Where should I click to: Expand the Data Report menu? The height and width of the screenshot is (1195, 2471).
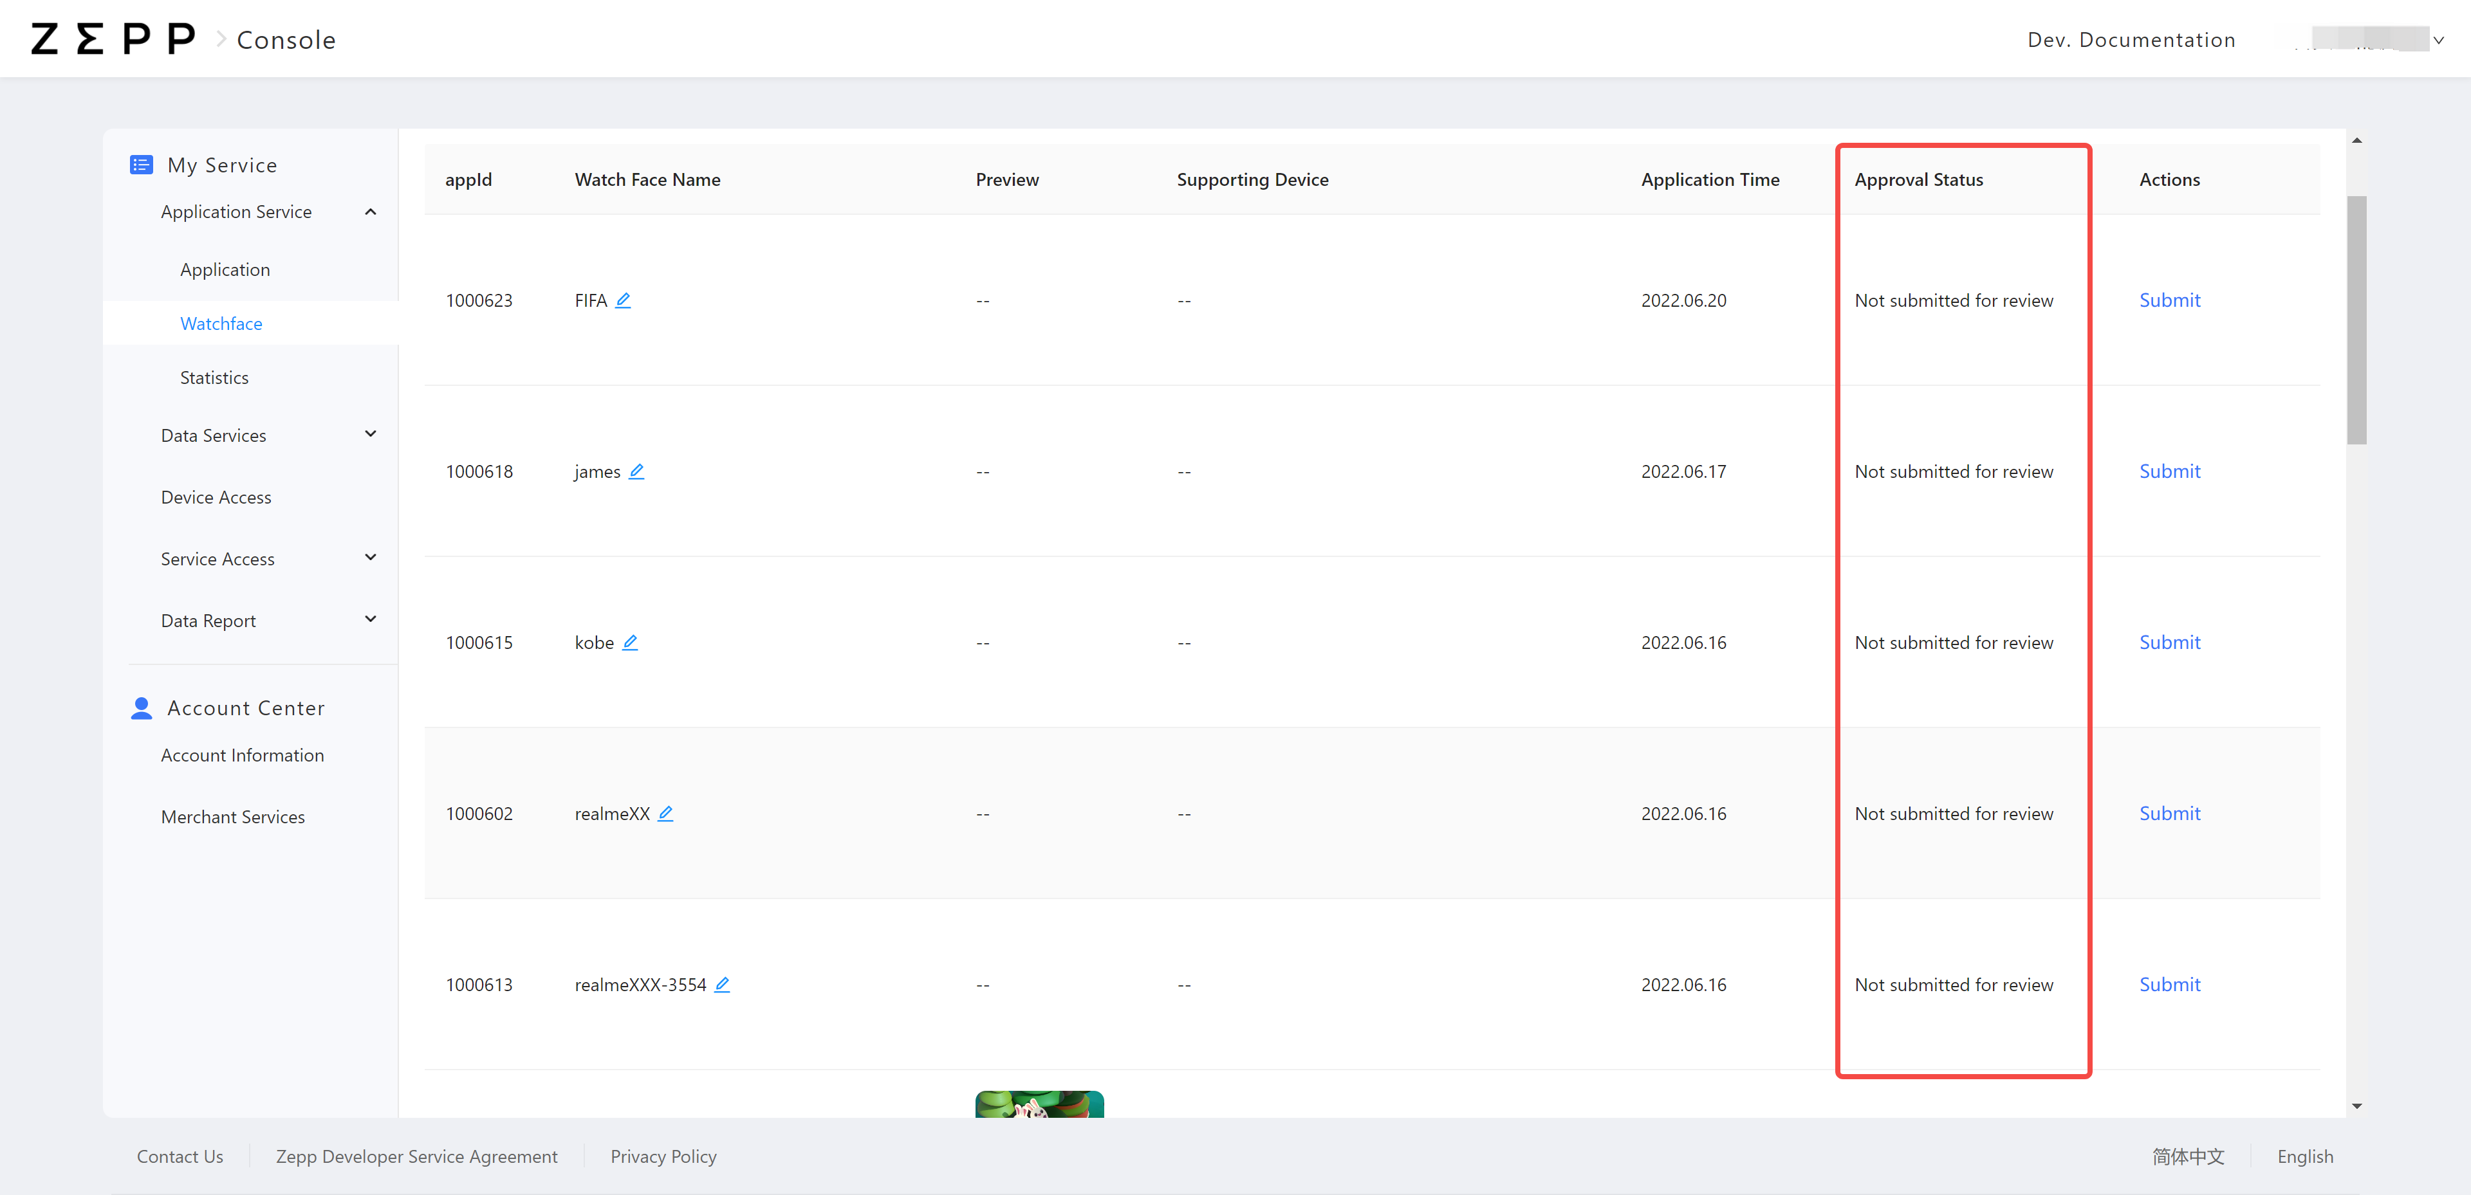370,619
